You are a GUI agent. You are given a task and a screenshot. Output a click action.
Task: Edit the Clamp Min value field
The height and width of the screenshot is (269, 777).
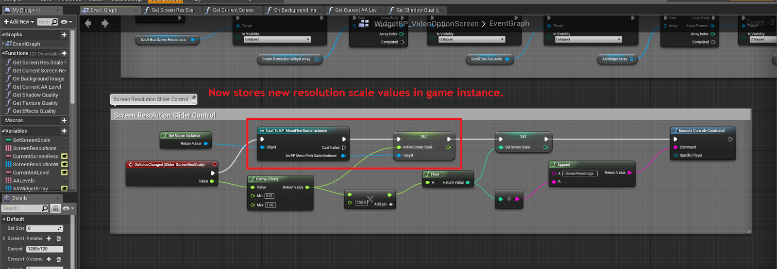(x=269, y=196)
